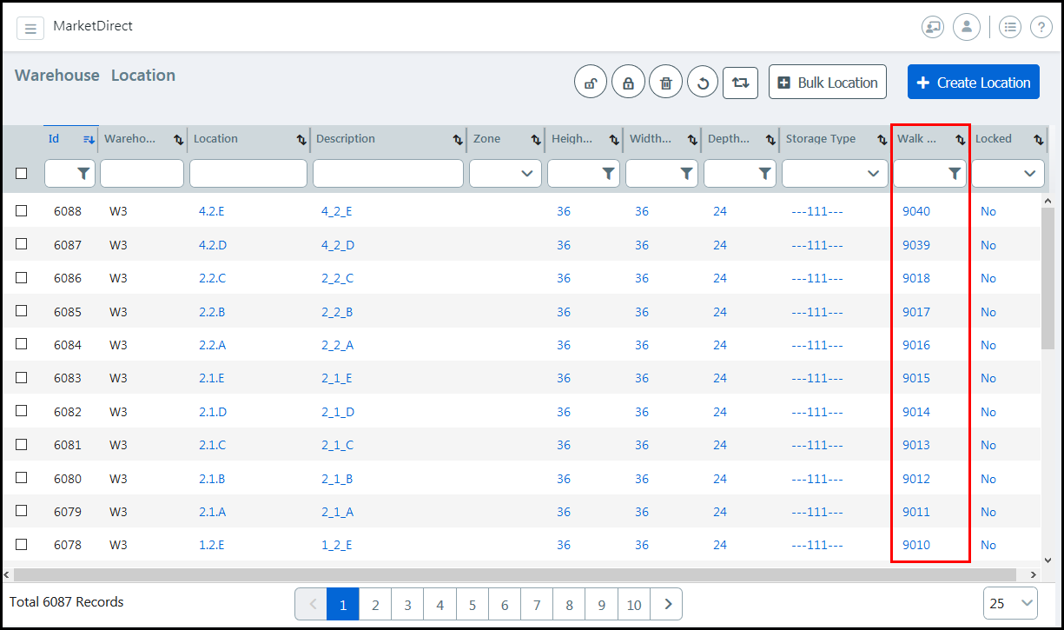Open the help question mark icon
1064x630 pixels.
1041,27
